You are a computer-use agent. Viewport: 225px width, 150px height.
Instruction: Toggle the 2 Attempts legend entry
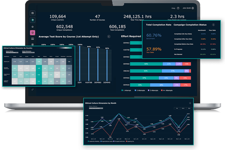point(140,90)
